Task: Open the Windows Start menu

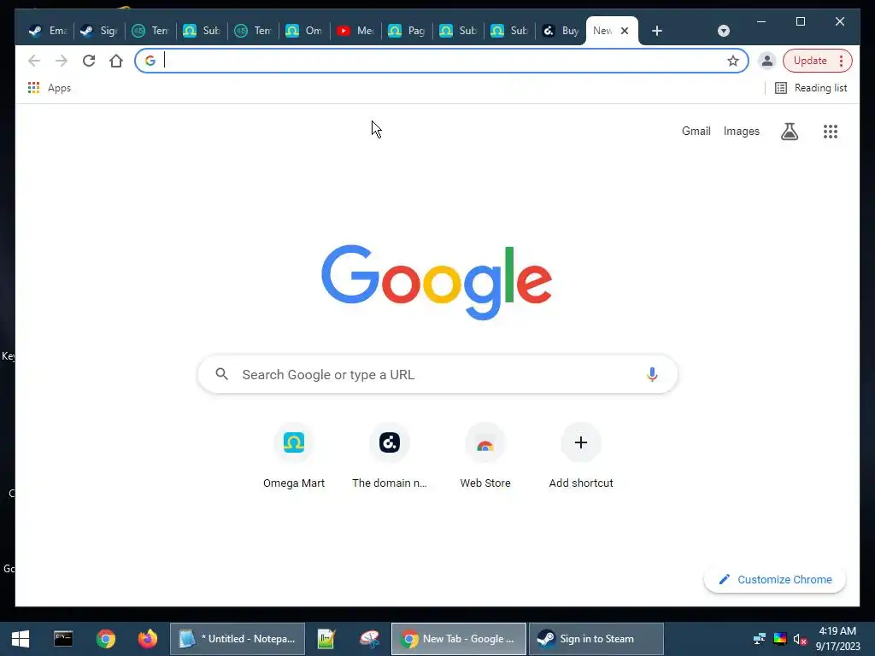Action: (x=21, y=639)
